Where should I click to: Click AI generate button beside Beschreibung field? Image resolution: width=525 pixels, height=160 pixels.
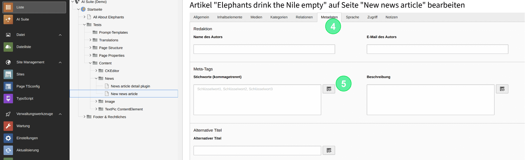[x=502, y=89]
